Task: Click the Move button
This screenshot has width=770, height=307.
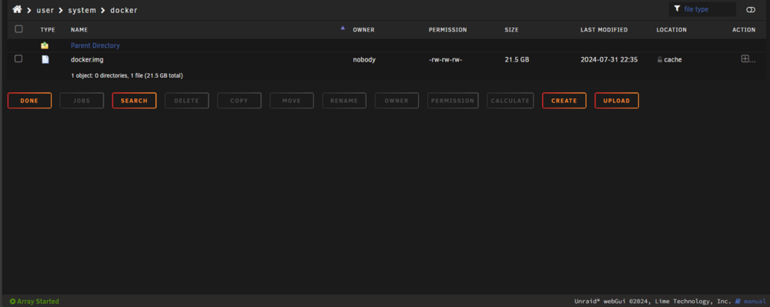Action: point(292,101)
